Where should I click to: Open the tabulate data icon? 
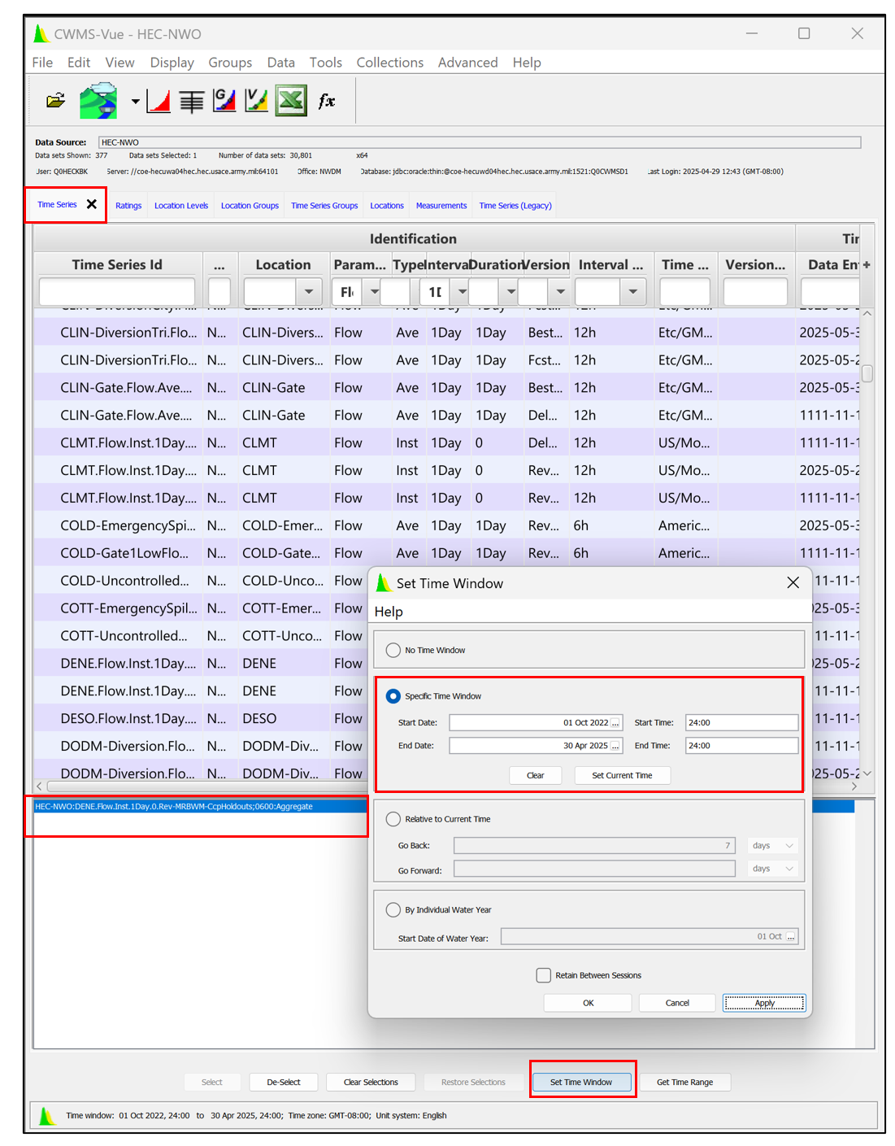[192, 101]
